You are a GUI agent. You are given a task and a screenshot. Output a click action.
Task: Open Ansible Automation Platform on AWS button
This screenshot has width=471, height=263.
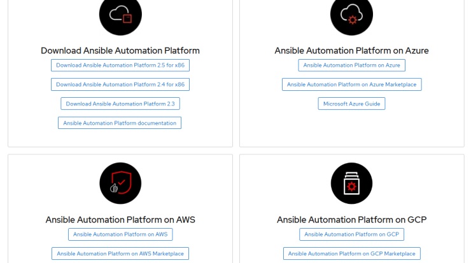[120, 234]
